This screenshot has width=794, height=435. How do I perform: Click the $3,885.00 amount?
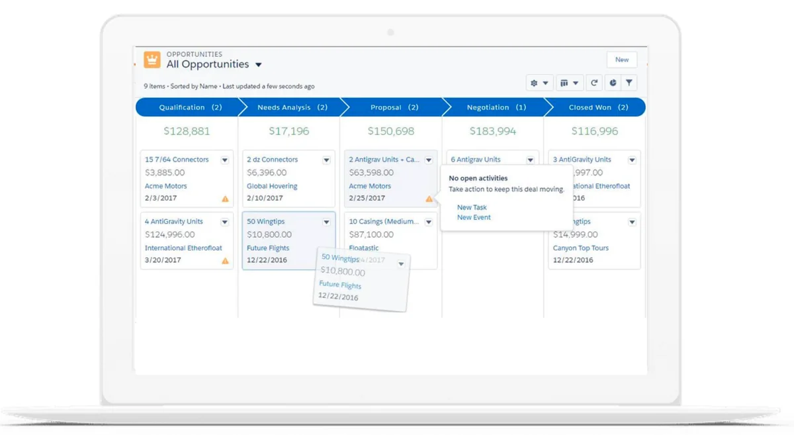pyautogui.click(x=165, y=173)
